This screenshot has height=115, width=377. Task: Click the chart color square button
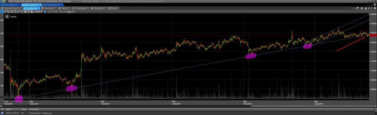coord(45,11)
